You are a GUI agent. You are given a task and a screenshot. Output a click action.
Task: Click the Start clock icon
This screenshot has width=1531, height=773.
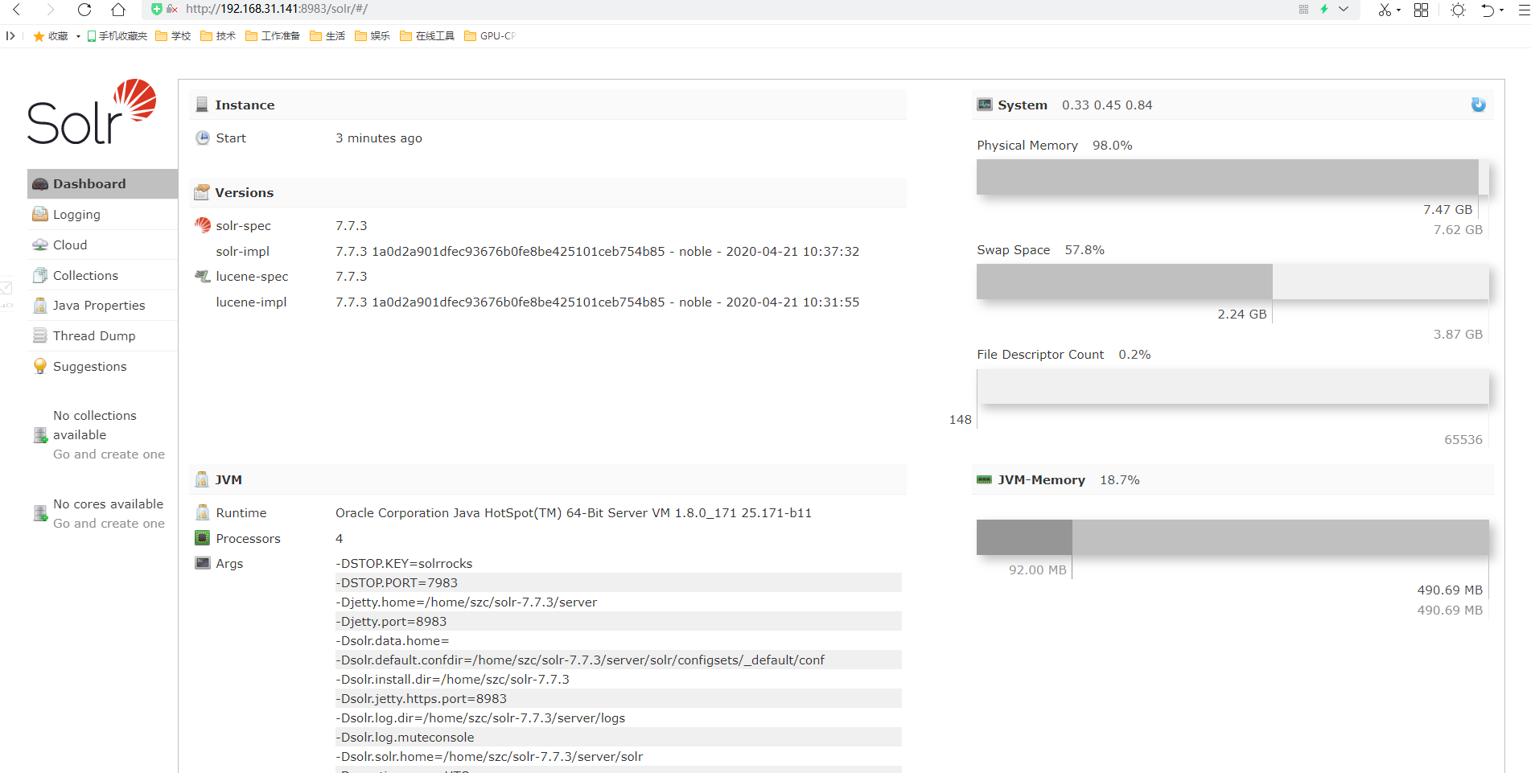(203, 138)
